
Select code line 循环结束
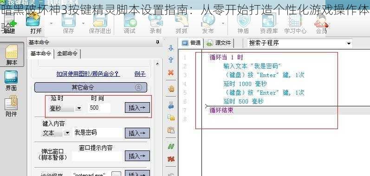click(221, 111)
